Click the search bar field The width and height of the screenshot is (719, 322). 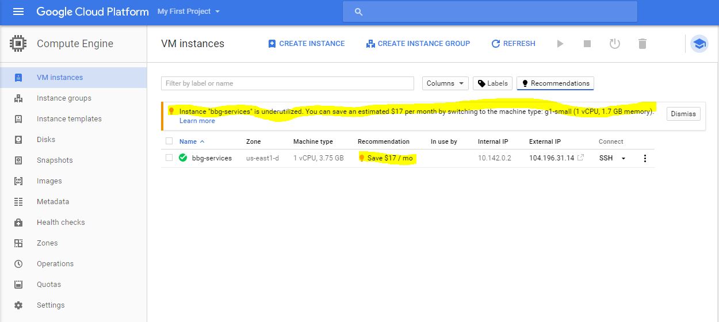pos(489,11)
